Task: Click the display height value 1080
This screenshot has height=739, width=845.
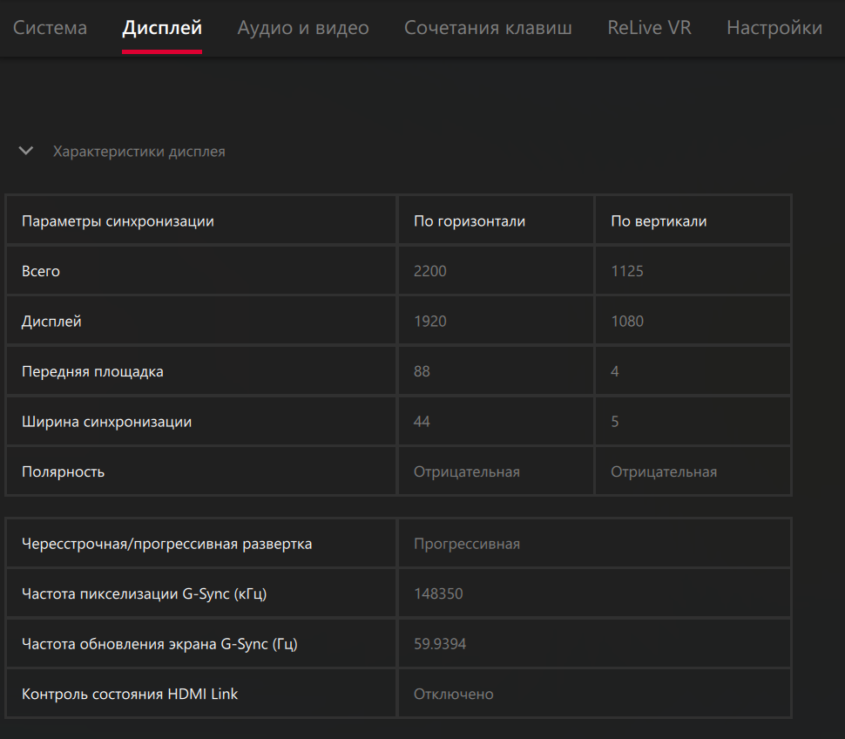Action: click(627, 321)
